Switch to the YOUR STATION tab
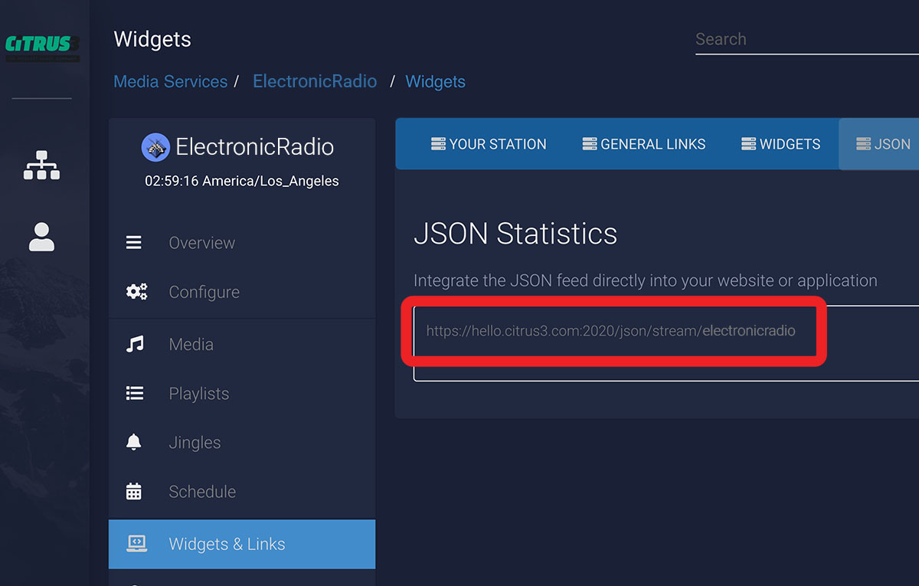 point(489,144)
